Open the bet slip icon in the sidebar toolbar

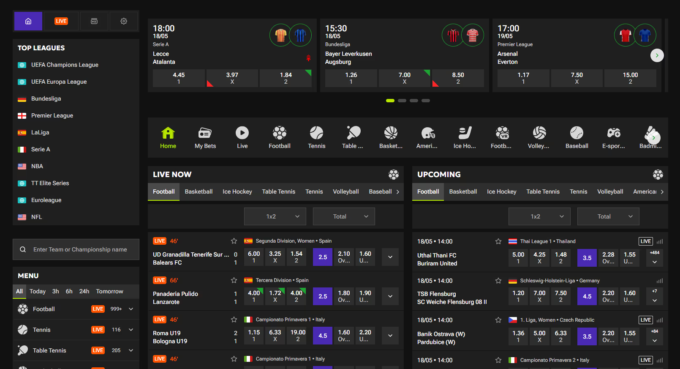[94, 21]
